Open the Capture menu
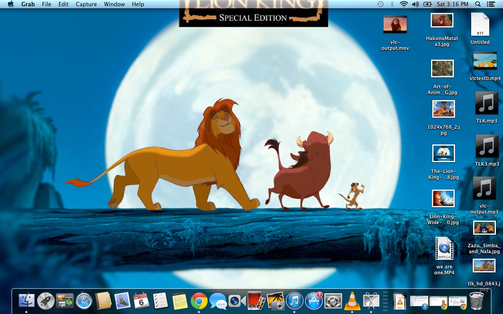Viewport: 503px width, 314px height. point(86,4)
